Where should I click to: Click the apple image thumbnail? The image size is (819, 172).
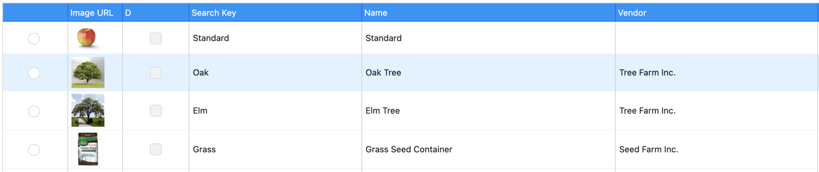tap(86, 37)
